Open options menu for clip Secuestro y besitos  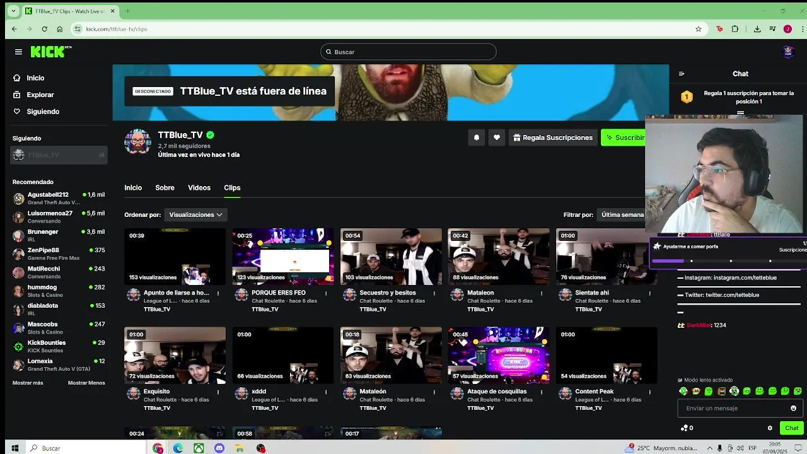pos(434,293)
